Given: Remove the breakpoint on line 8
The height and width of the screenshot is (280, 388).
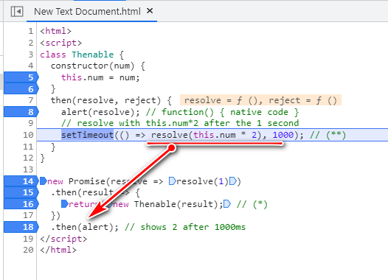Looking at the screenshot, I should pyautogui.click(x=21, y=112).
